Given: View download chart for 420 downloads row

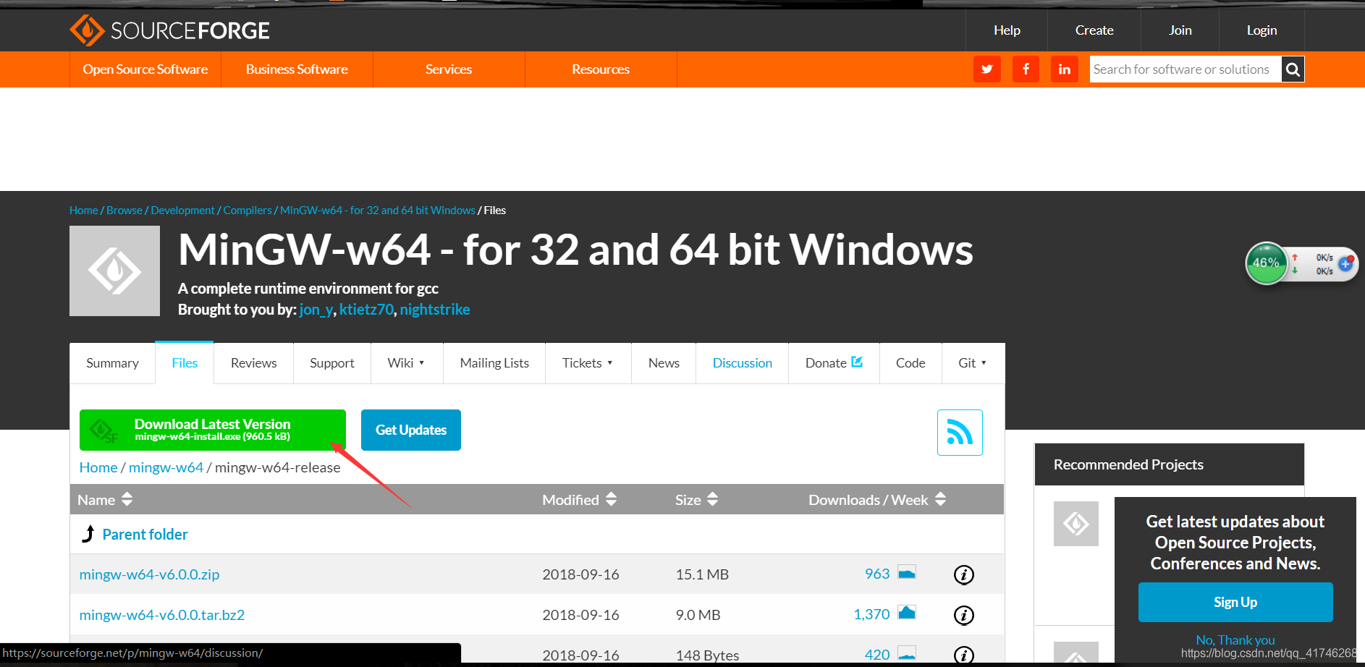Looking at the screenshot, I should [907, 653].
